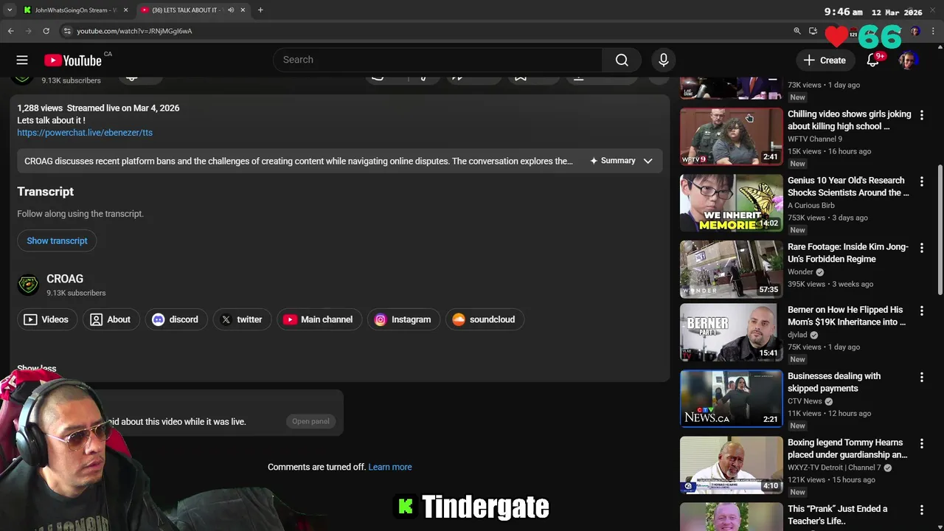Open more options for Chilling video item
Image resolution: width=944 pixels, height=531 pixels.
tap(921, 115)
